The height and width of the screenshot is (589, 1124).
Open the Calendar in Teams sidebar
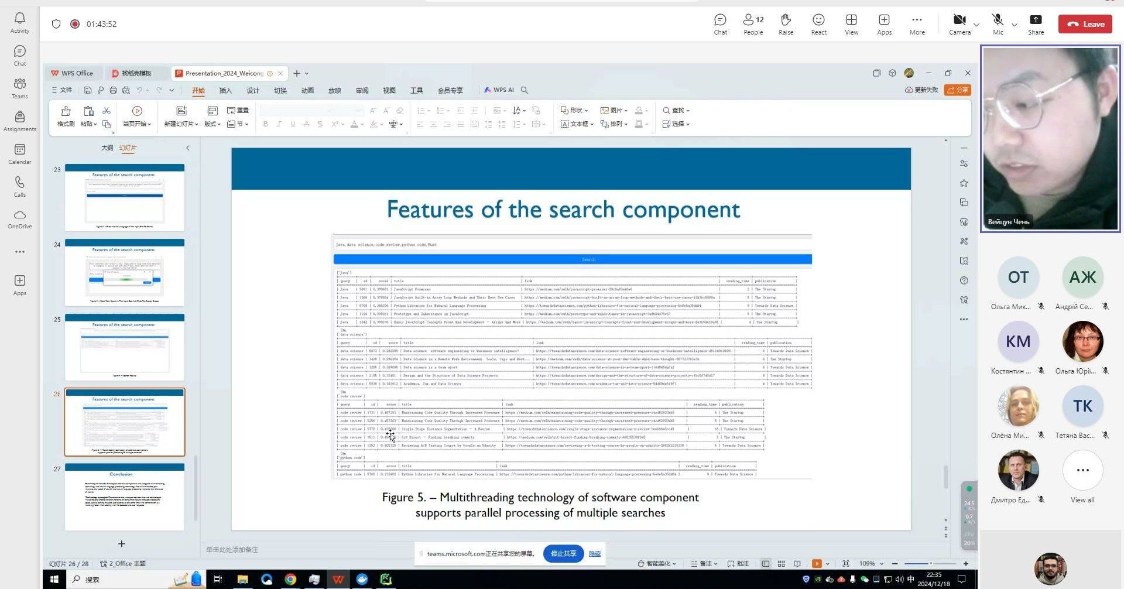pos(19,154)
